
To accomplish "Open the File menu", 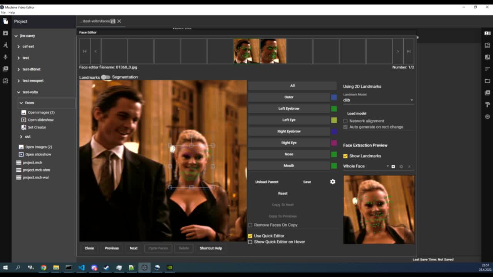I will click(x=3, y=13).
